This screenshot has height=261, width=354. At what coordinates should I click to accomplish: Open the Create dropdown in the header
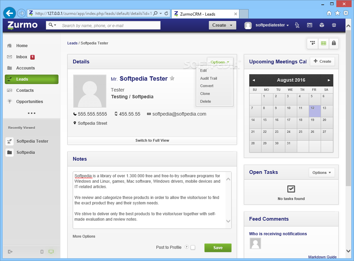(x=222, y=25)
